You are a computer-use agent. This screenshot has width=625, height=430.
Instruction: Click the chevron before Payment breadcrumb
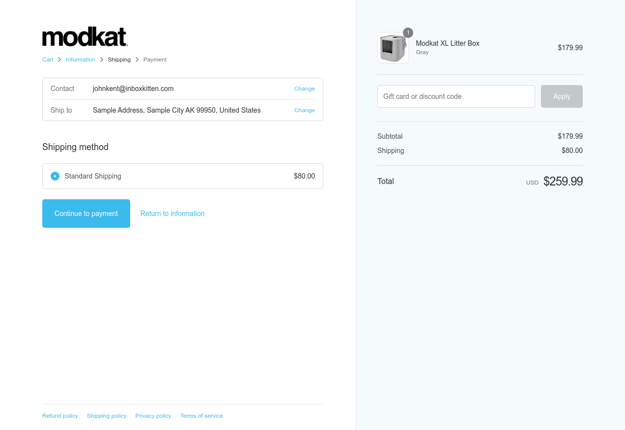coord(137,60)
